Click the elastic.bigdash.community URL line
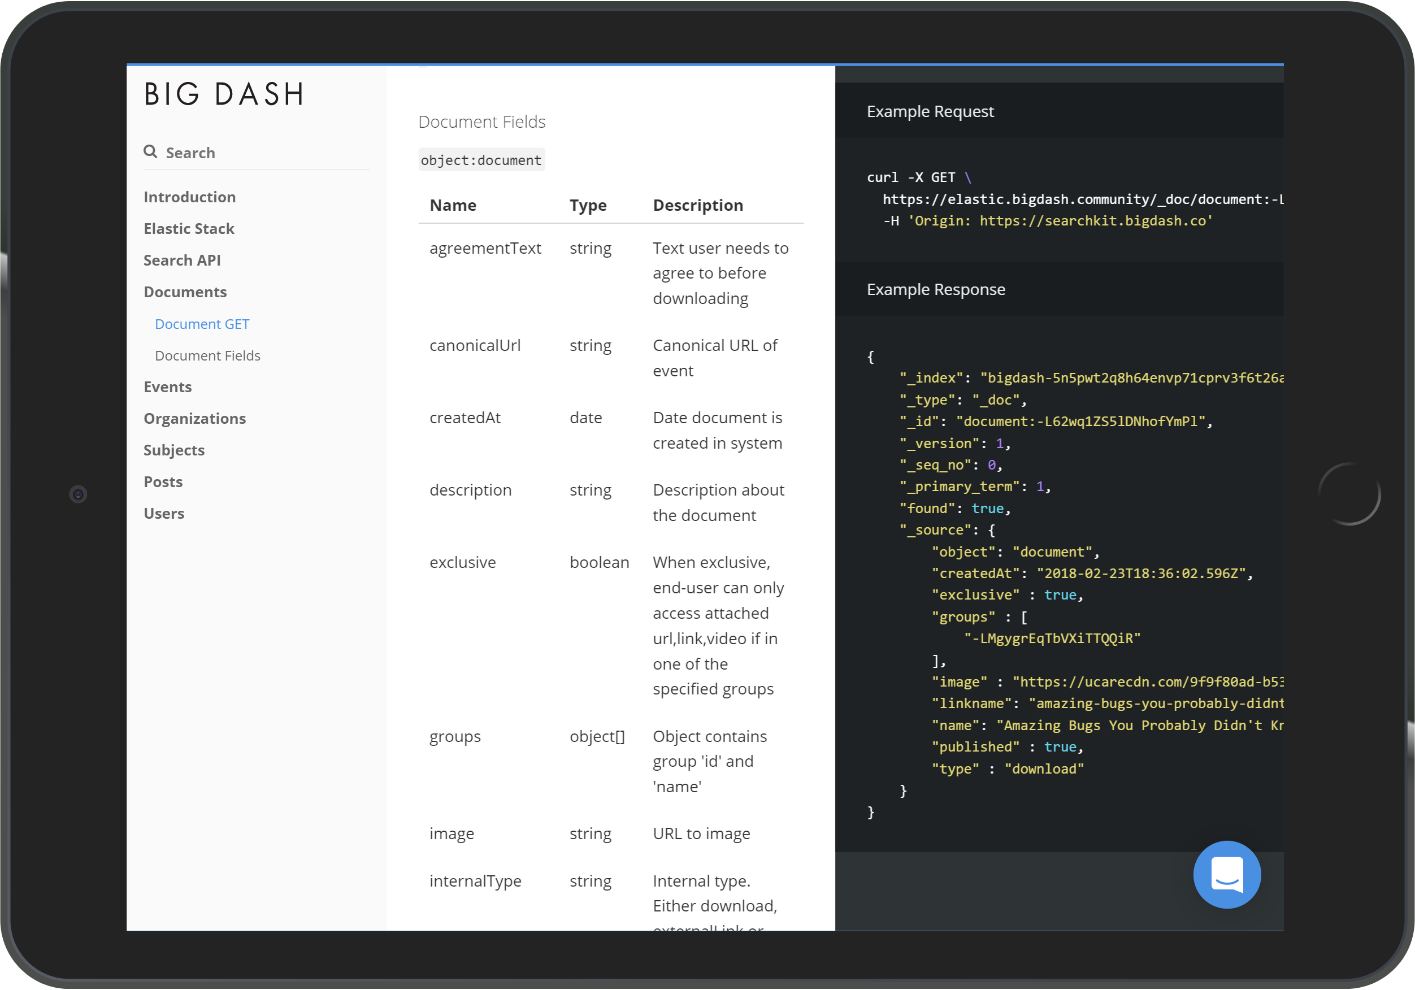 click(1083, 199)
